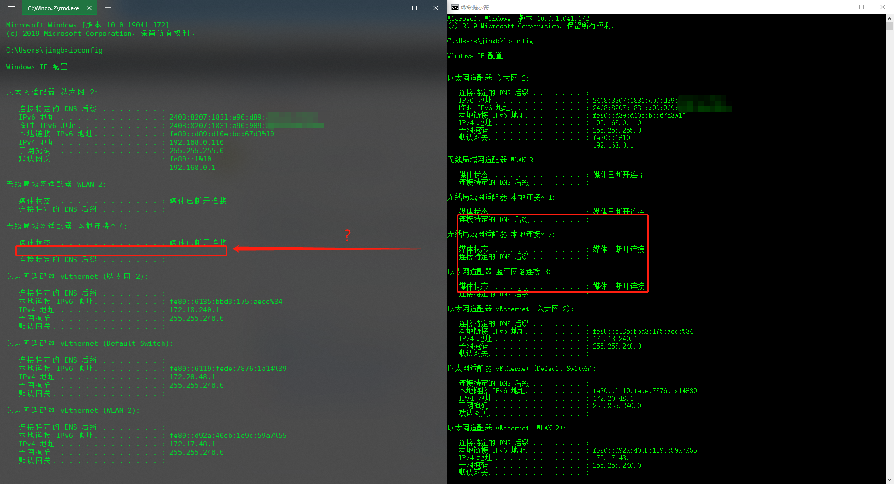Minimize the 命令提示符 window
This screenshot has height=484, width=894.
(840, 7)
